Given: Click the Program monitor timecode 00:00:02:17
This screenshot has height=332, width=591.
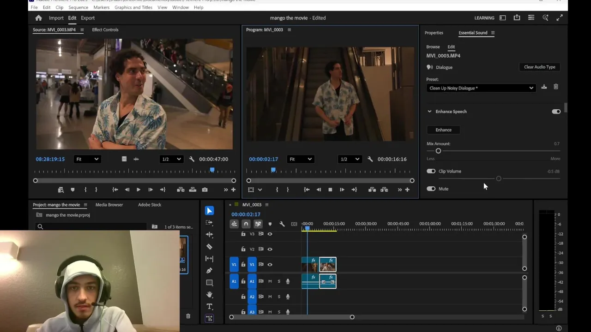Looking at the screenshot, I should (264, 159).
